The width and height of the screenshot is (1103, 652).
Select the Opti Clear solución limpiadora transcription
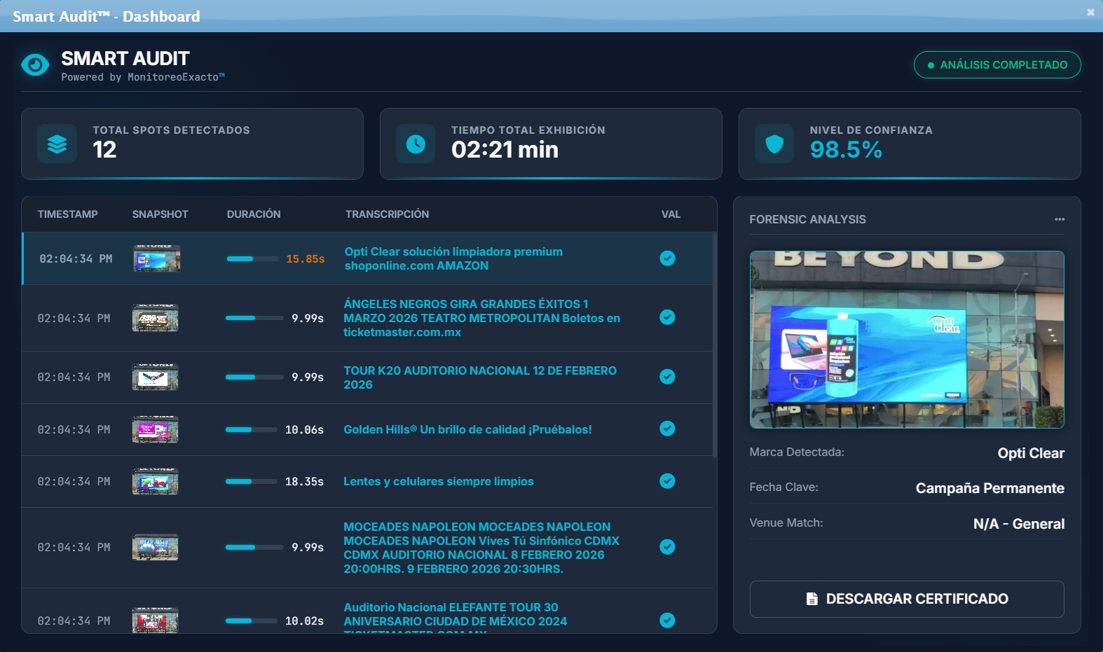[x=453, y=258]
